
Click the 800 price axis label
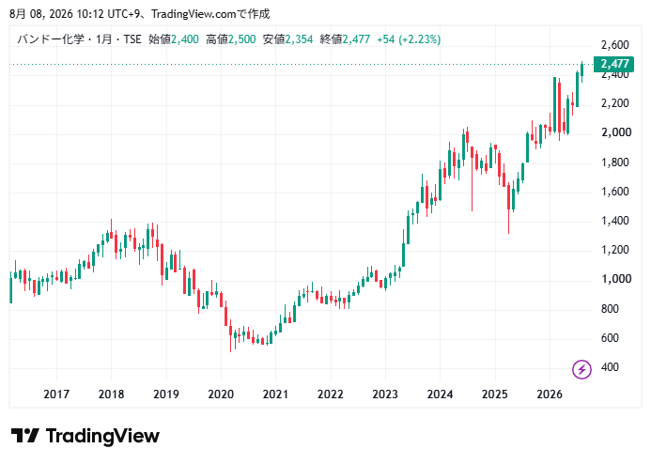(x=610, y=309)
